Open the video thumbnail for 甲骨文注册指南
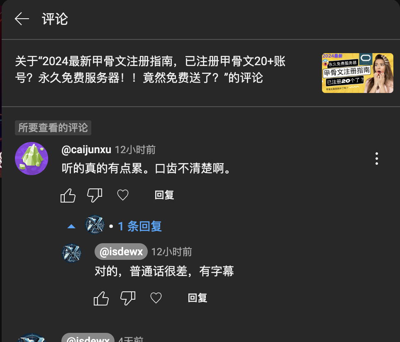The width and height of the screenshot is (400, 342). pyautogui.click(x=357, y=73)
